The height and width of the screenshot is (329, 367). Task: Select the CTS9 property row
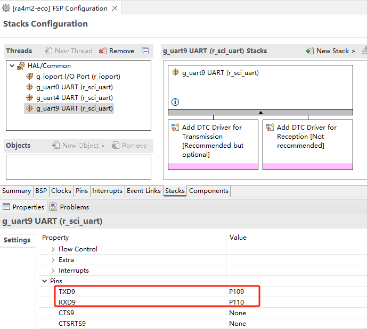pos(203,313)
